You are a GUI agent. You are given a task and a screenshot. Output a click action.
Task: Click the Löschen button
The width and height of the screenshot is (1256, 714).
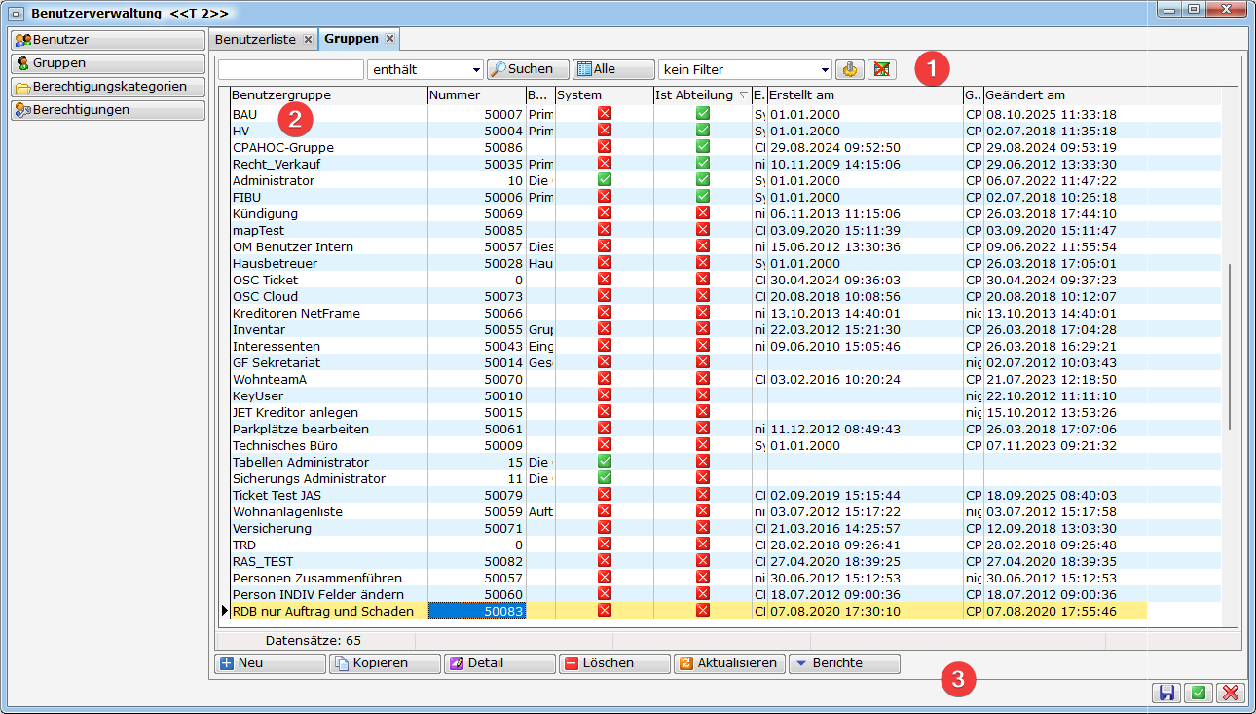coord(614,663)
